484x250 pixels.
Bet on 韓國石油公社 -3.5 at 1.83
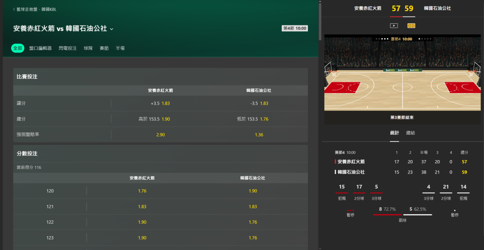coord(259,103)
